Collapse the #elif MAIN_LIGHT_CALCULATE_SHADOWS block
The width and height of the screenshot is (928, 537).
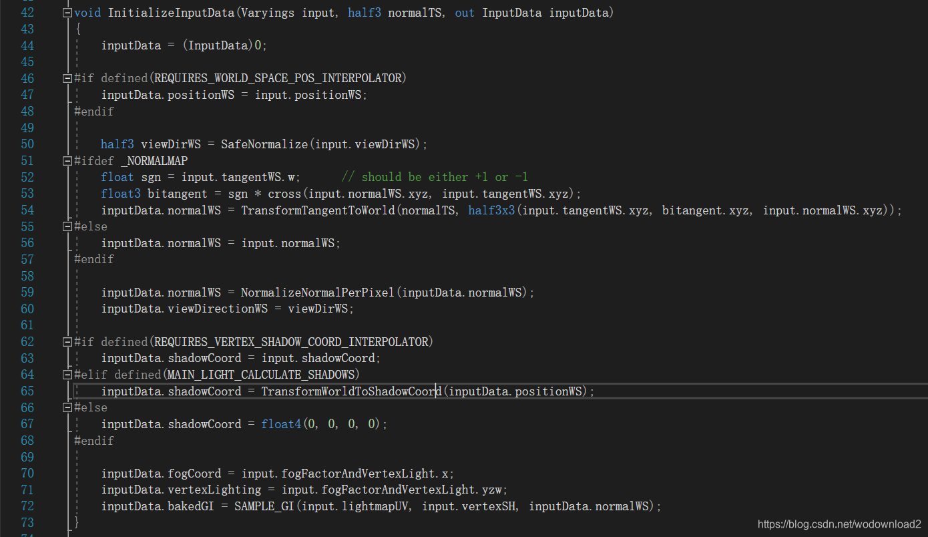(x=67, y=375)
